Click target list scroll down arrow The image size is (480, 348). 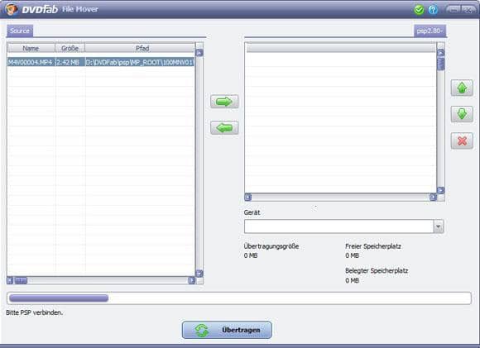pos(441,190)
